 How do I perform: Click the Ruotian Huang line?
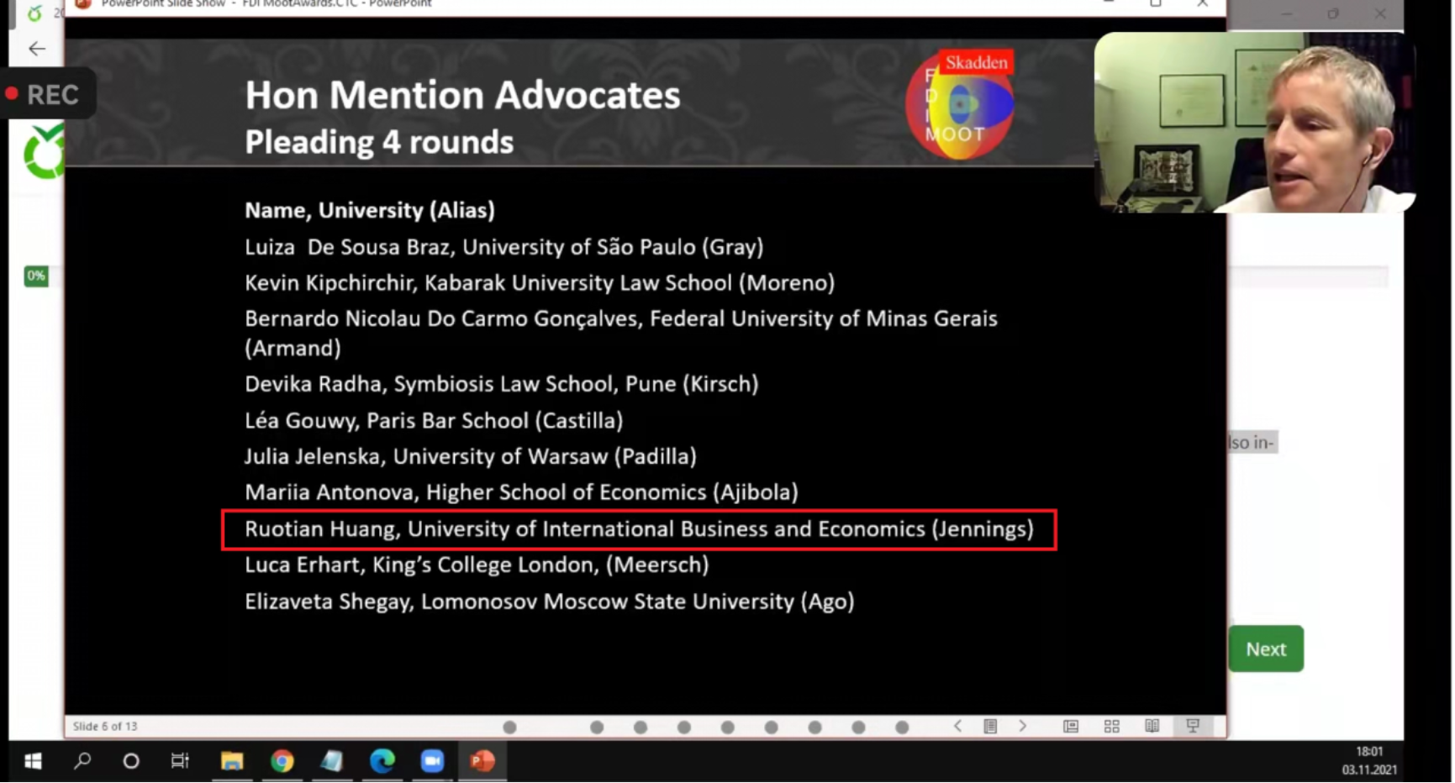[x=639, y=529]
